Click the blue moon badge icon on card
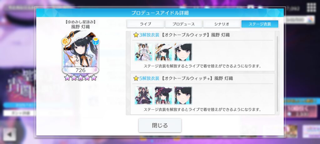Screen dimensions: 320x144 (x=96, y=42)
